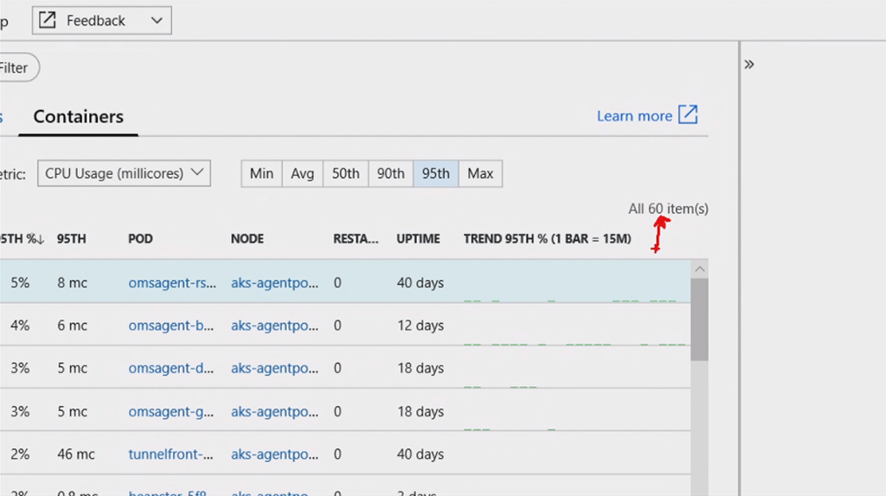Select the 95th percentile option
This screenshot has height=496, width=886.
point(435,173)
